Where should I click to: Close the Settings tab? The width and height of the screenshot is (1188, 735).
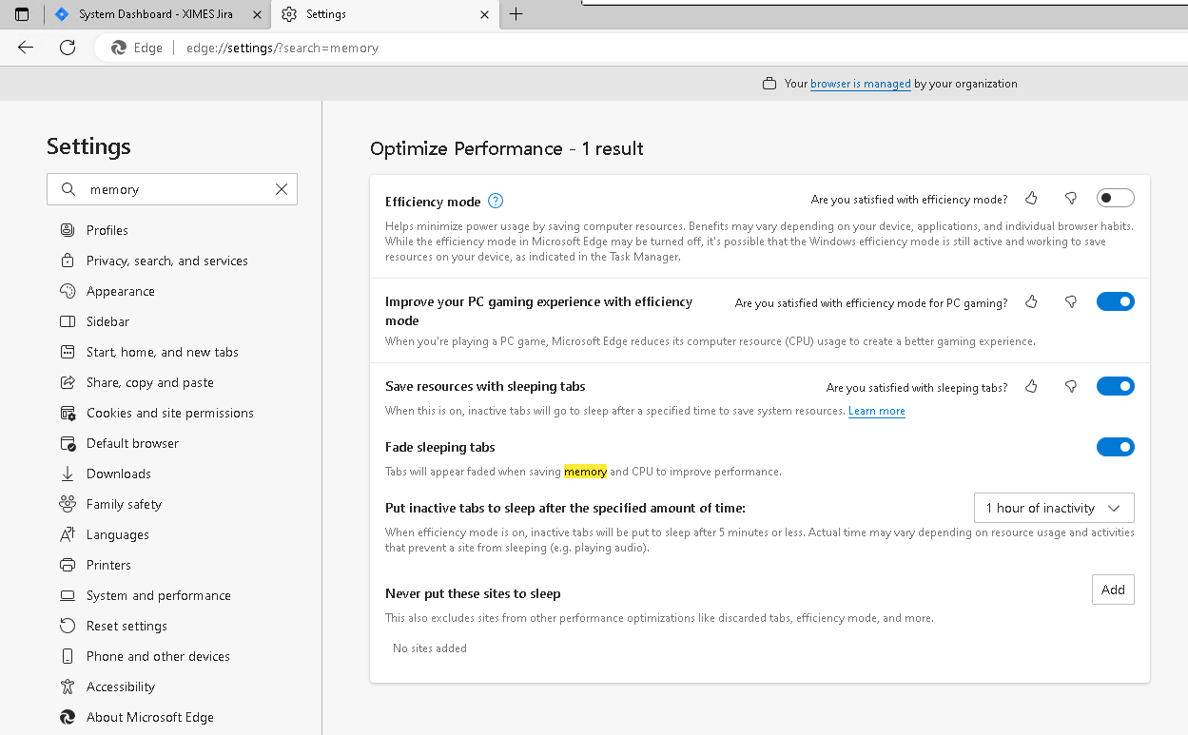tap(485, 14)
